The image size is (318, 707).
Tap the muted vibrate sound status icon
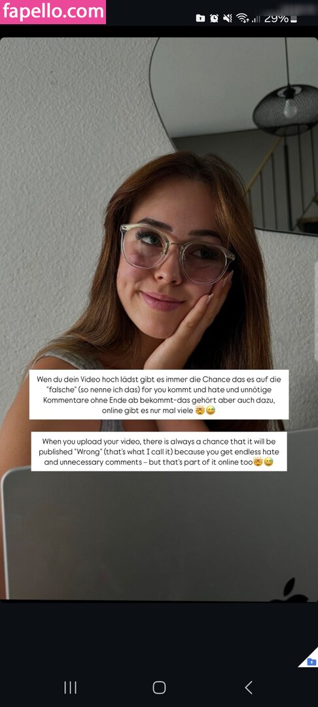[x=228, y=18]
